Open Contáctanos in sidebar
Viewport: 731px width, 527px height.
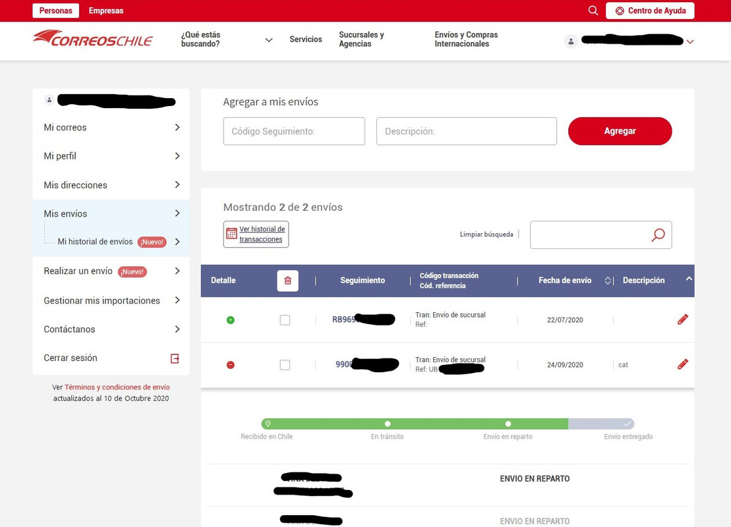[69, 329]
